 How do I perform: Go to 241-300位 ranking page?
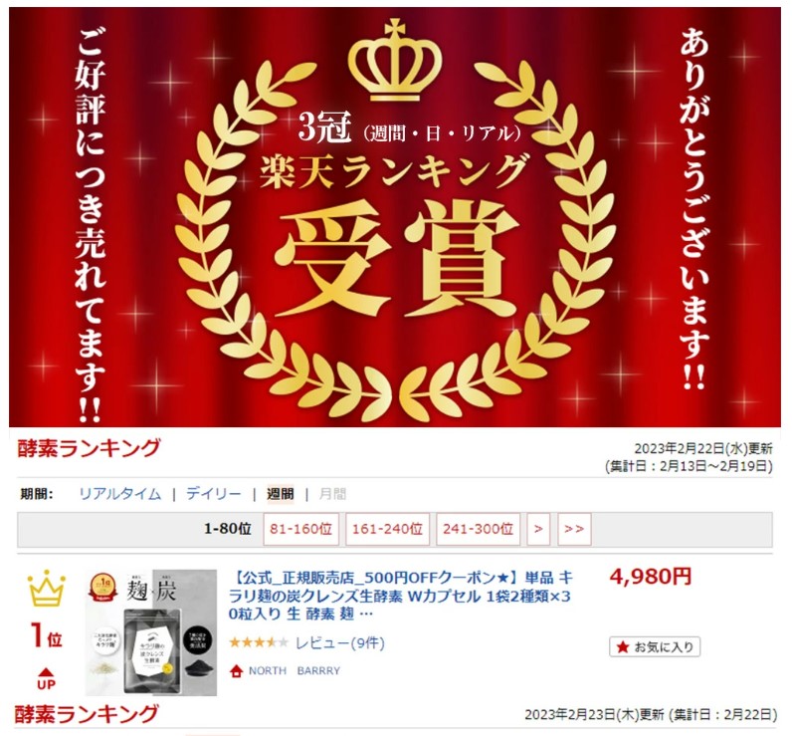[479, 529]
